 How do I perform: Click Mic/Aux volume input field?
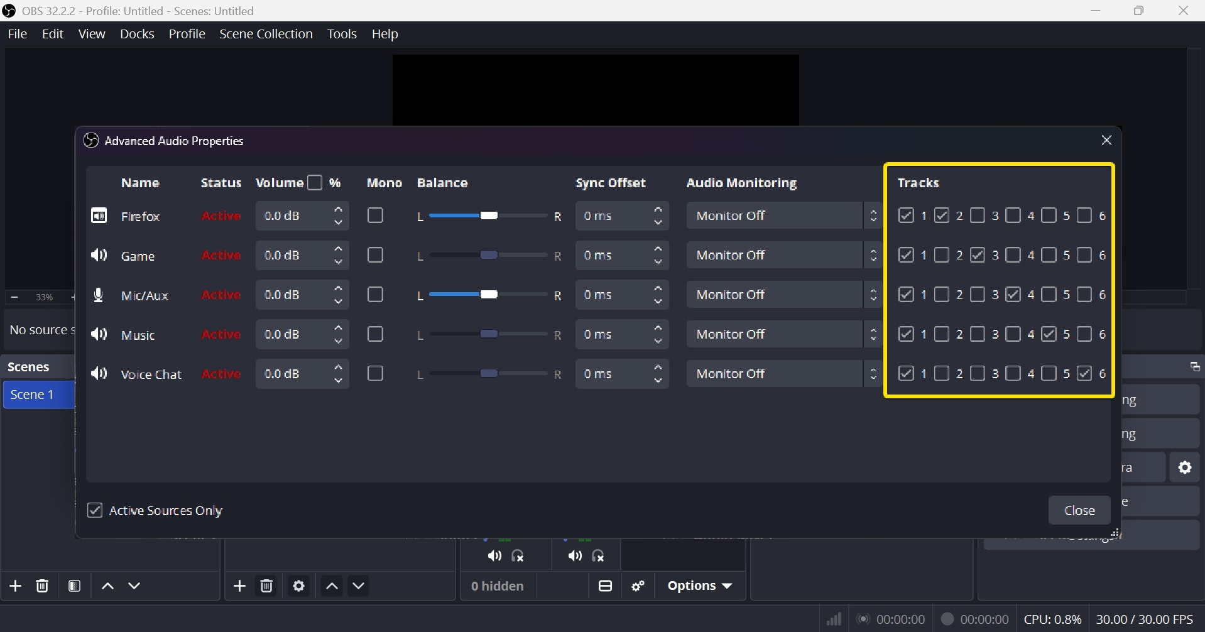[302, 295]
